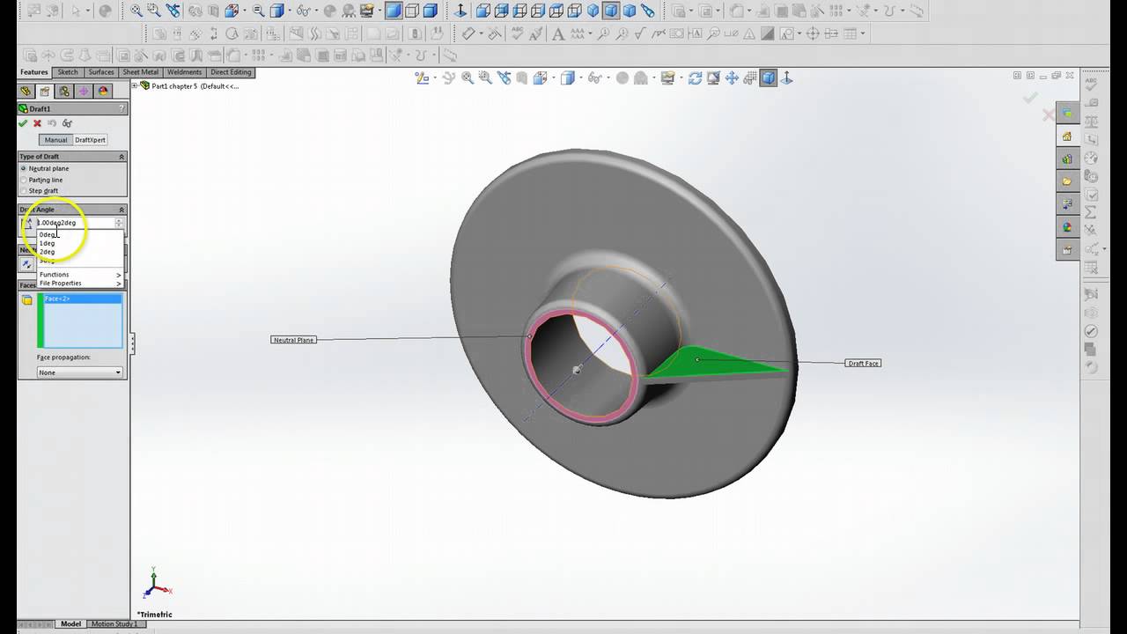The height and width of the screenshot is (634, 1127).
Task: Open the Weldments tab
Action: 185,72
